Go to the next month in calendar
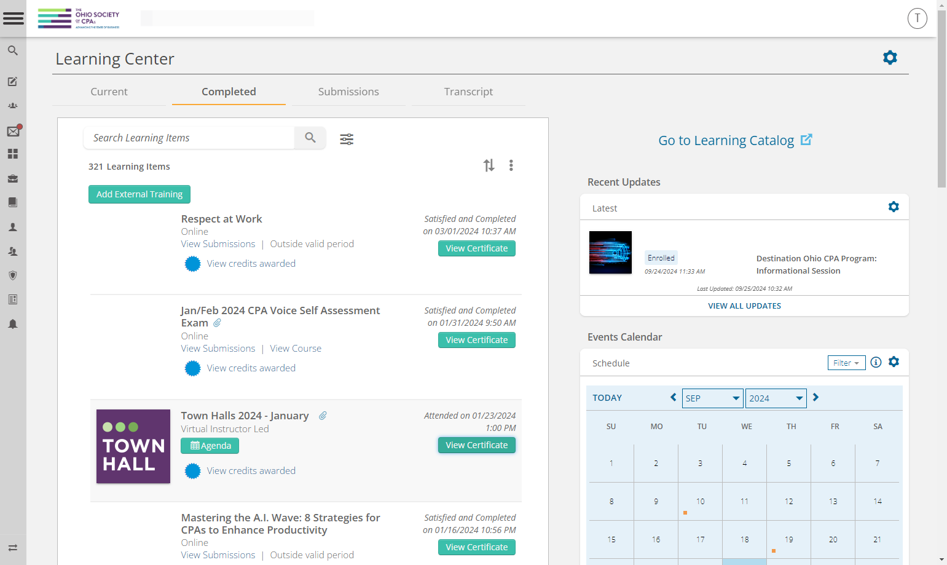The image size is (947, 565). click(x=815, y=397)
